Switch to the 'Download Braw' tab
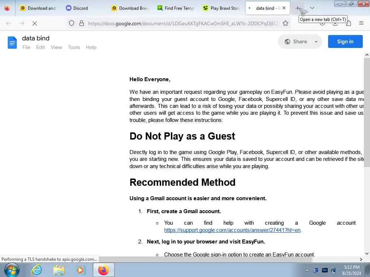The image size is (370, 277). pos(130,8)
